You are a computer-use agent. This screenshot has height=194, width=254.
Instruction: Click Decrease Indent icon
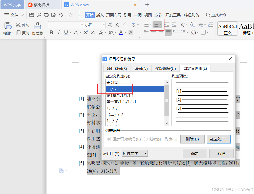(167, 25)
